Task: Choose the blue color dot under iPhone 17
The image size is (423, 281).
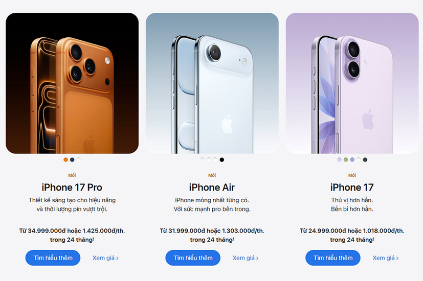Action: (x=352, y=160)
